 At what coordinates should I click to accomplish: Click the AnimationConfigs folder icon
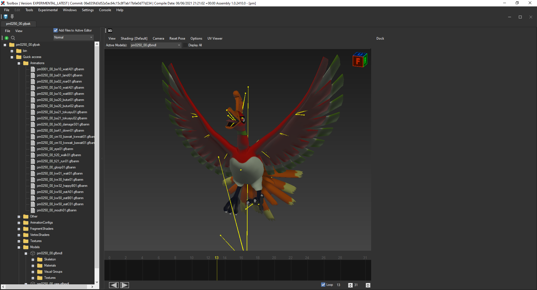(26, 223)
